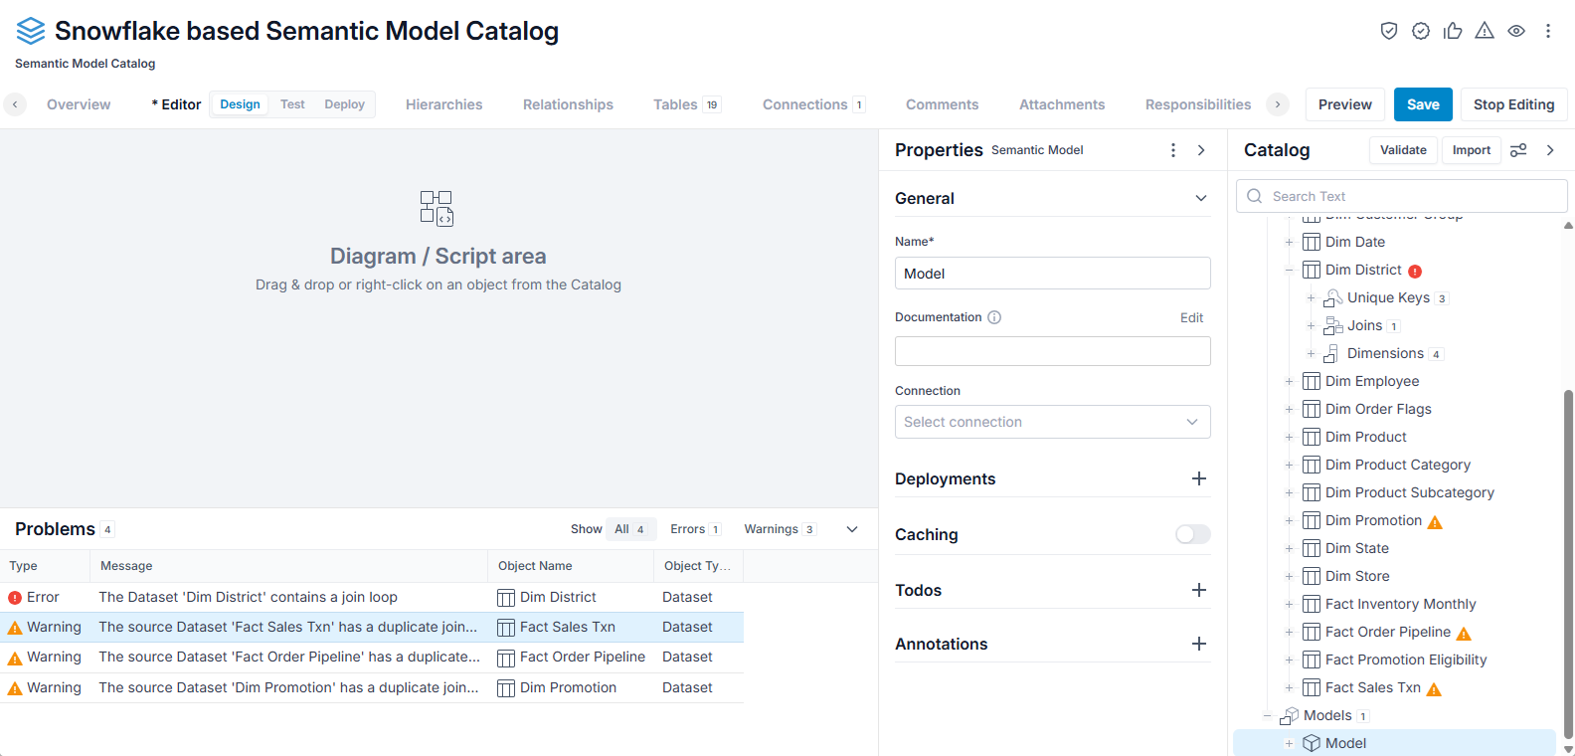
Task: Open the Select connection dropdown
Action: tap(1053, 422)
